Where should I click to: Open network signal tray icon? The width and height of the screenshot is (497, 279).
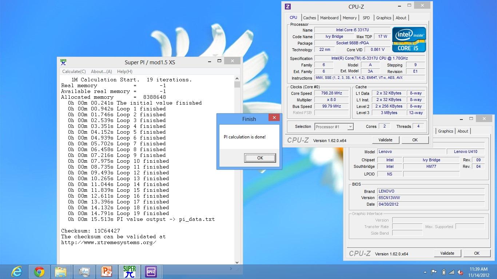pos(452,272)
